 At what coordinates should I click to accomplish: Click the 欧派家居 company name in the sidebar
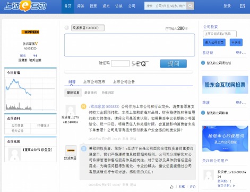pos(29,44)
